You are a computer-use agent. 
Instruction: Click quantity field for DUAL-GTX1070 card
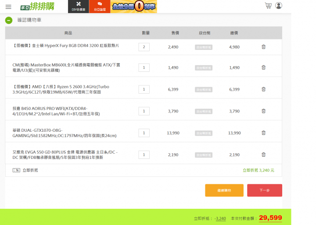click(x=144, y=133)
